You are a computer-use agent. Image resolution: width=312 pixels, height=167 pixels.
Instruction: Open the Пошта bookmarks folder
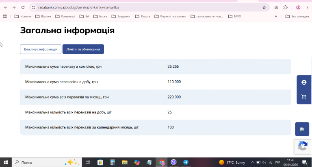[x=143, y=16]
